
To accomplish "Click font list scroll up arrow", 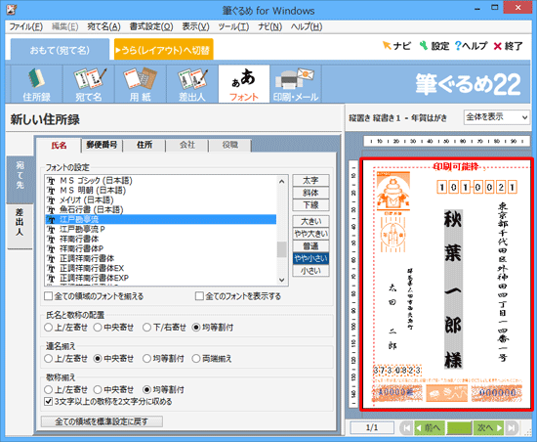I will pyautogui.click(x=281, y=181).
